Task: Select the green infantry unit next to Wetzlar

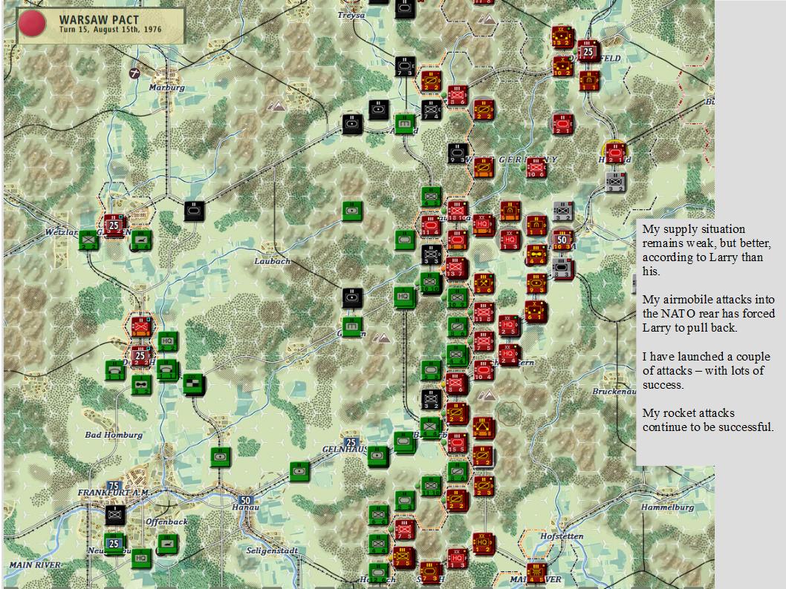Action: pyautogui.click(x=88, y=240)
